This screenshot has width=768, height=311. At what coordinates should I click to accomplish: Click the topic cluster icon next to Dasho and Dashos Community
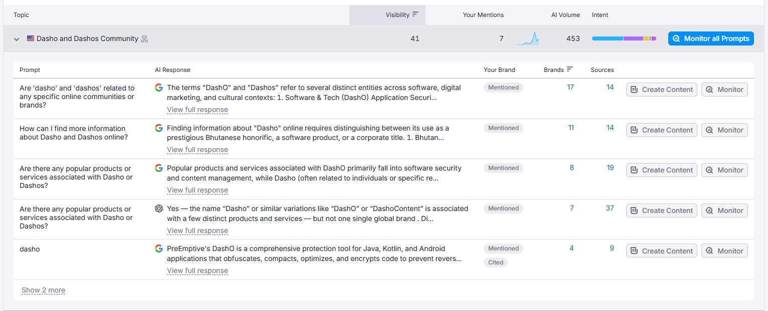144,38
